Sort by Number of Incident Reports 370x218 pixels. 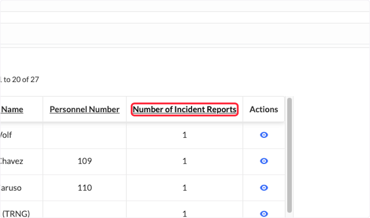pos(185,109)
